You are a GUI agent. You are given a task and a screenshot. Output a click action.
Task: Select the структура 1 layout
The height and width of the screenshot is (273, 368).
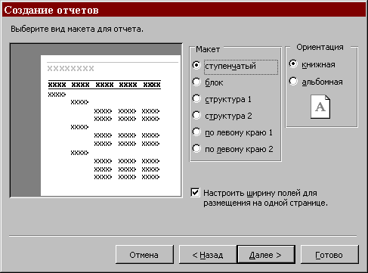(196, 98)
